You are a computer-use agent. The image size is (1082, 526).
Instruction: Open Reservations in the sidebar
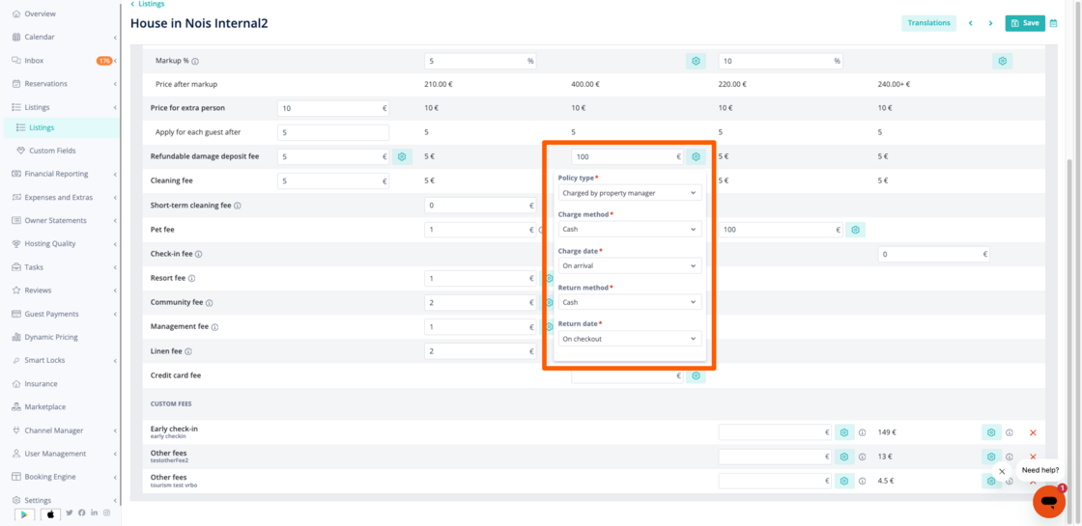click(45, 84)
